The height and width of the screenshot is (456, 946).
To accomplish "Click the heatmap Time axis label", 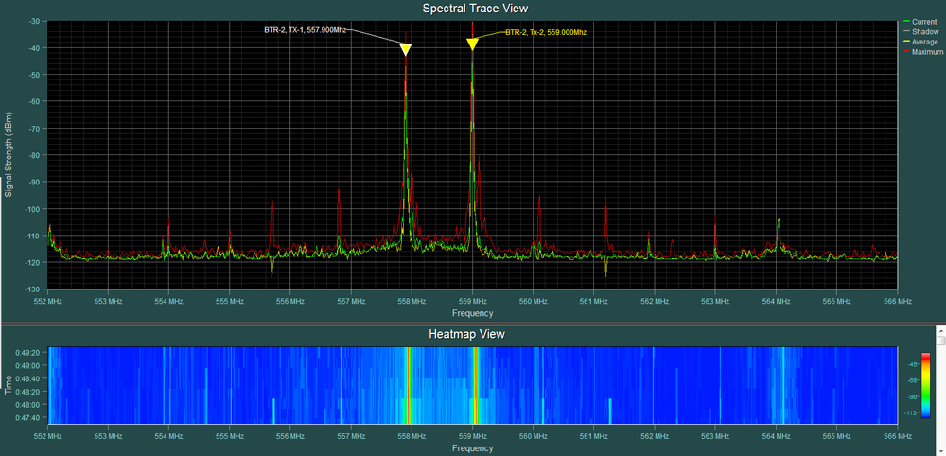I will pyautogui.click(x=9, y=385).
